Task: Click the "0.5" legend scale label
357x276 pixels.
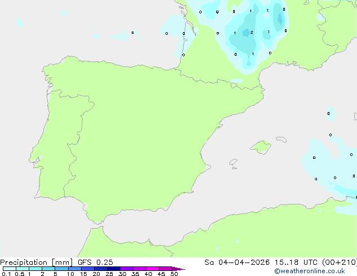Action: point(20,274)
